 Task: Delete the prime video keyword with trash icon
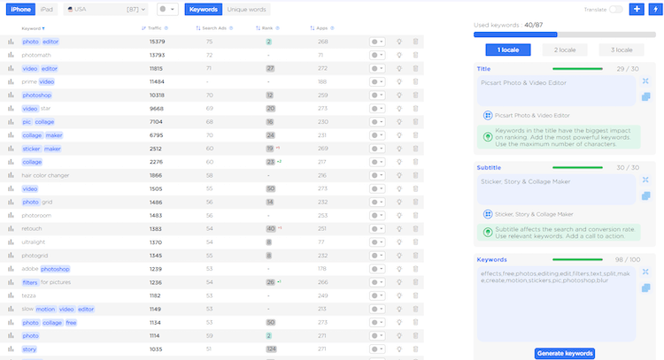point(415,81)
